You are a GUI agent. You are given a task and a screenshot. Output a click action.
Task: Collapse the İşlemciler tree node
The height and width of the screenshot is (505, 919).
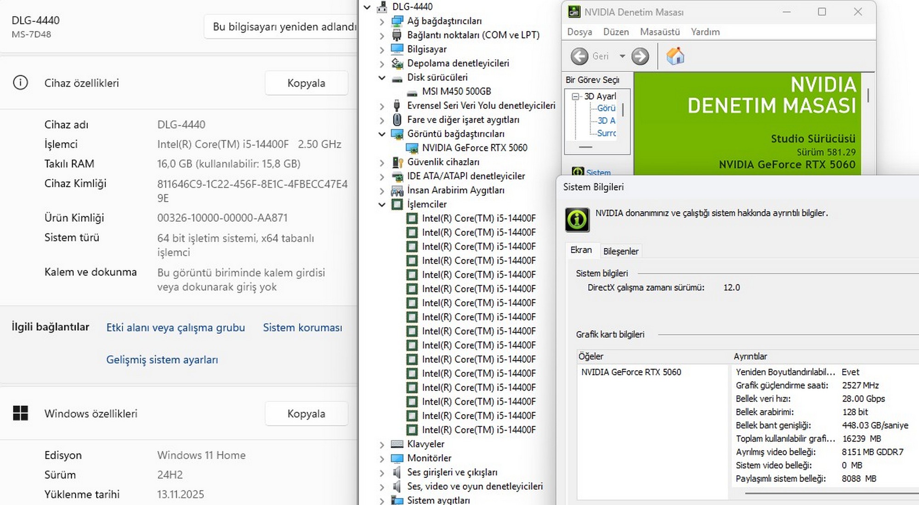(x=382, y=204)
